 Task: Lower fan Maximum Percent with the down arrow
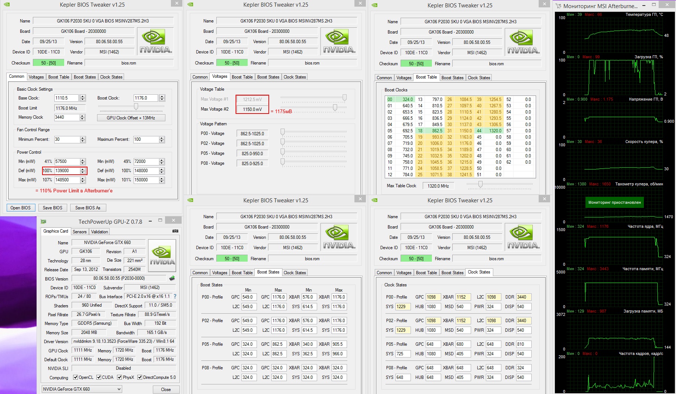(x=162, y=141)
